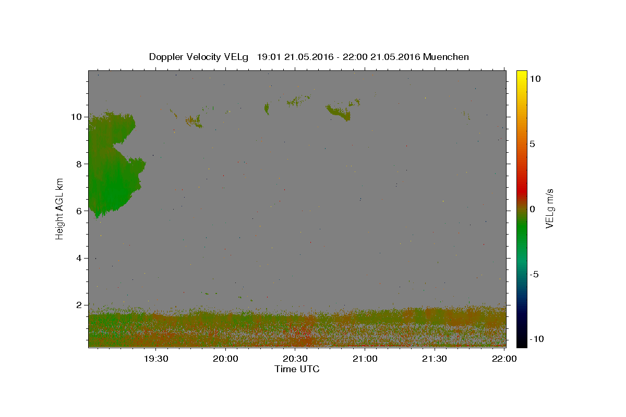Click the colorbar value 10 label
The width and height of the screenshot is (626, 417).
click(x=535, y=78)
